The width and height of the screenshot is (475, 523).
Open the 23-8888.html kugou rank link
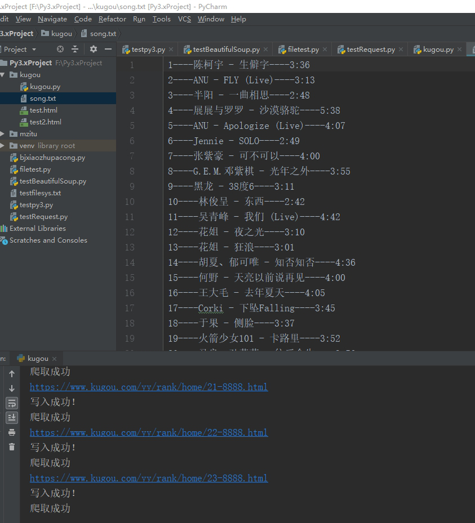(x=149, y=479)
